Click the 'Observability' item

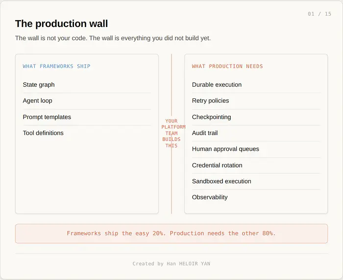coord(256,197)
